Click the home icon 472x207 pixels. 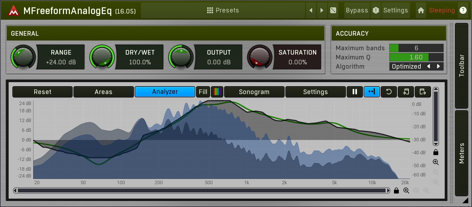point(421,10)
